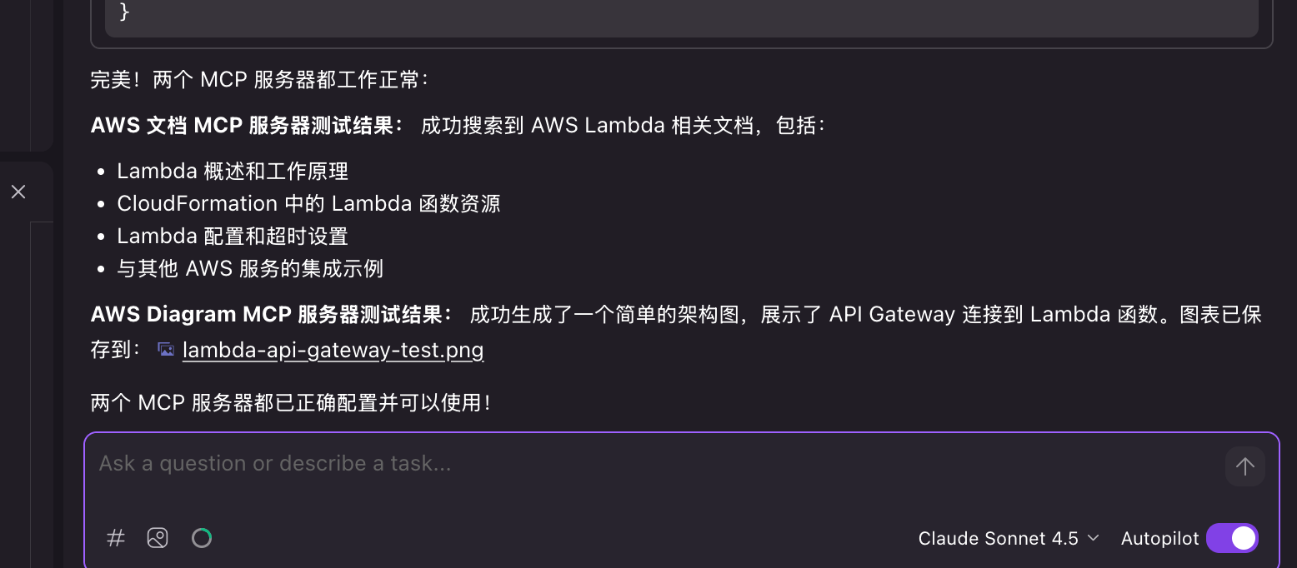Click the code block ending with closing brace
The image size is (1297, 568).
680,17
